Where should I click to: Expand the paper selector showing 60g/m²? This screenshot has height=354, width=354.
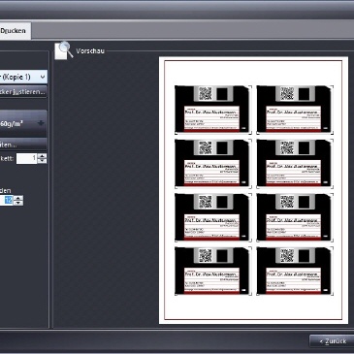click(23, 123)
